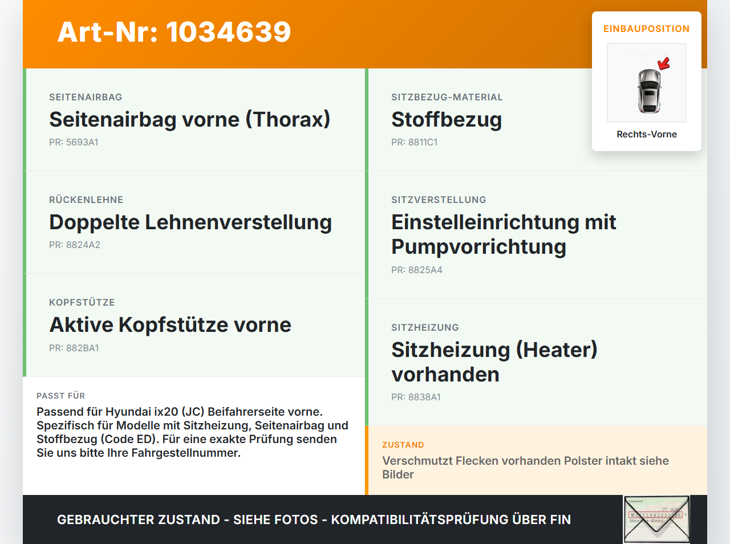Select the 'Aktive Kopfstütze vorne' title
Image resolution: width=730 pixels, height=544 pixels.
click(171, 324)
